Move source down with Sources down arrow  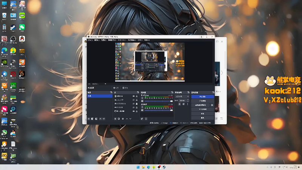tap(130, 119)
